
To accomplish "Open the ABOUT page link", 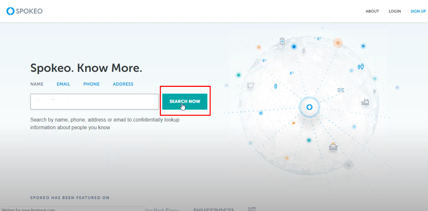I will click(372, 11).
